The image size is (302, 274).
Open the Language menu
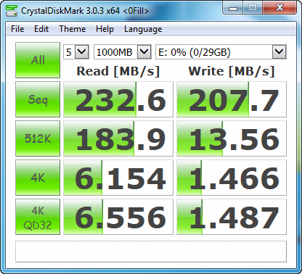point(143,29)
